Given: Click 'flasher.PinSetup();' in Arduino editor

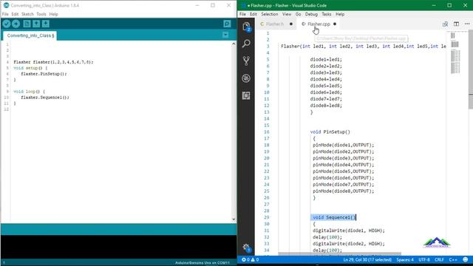Looking at the screenshot, I should pyautogui.click(x=44, y=74).
